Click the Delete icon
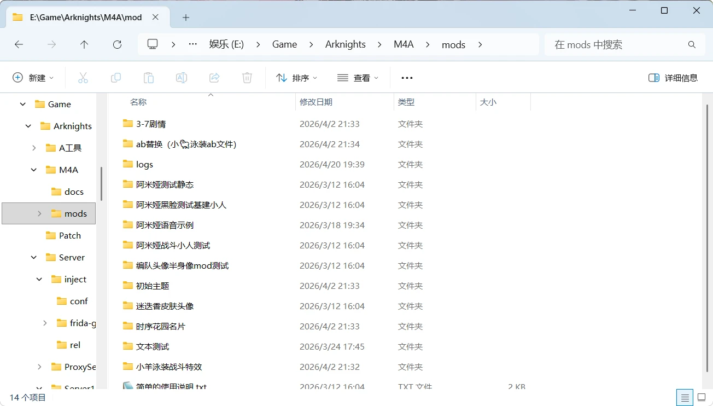Viewport: 713px width, 406px height. tap(247, 77)
